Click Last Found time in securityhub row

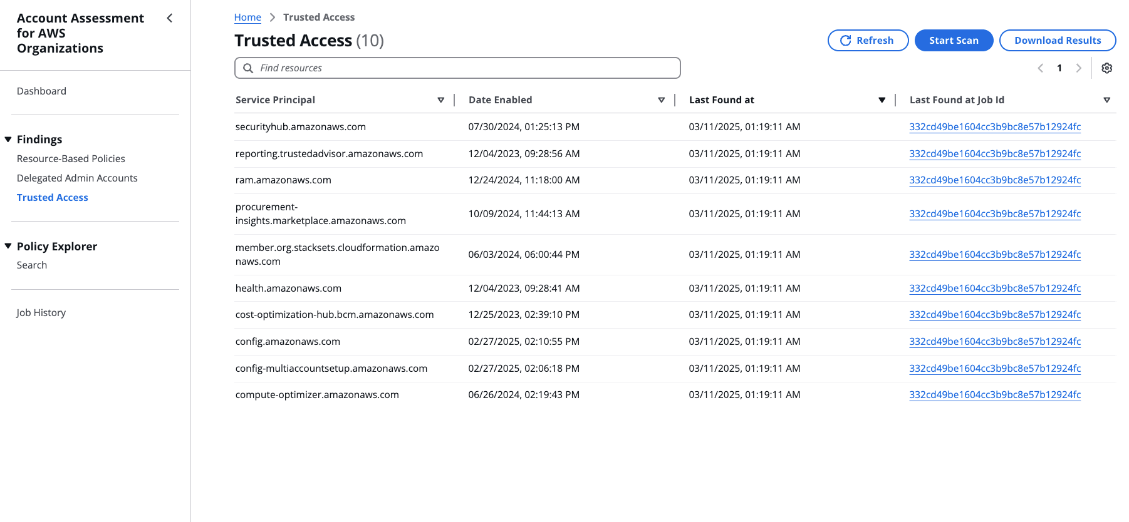[744, 127]
